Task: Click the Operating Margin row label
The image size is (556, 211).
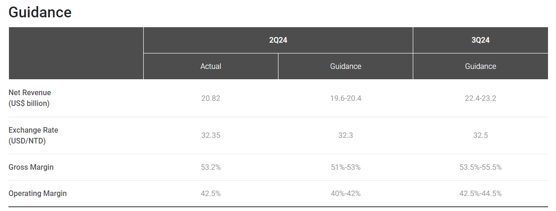Action: coord(38,193)
